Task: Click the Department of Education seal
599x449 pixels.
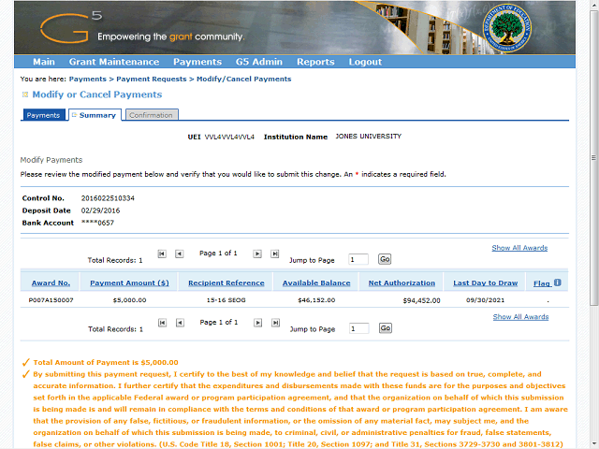Action: pyautogui.click(x=507, y=28)
